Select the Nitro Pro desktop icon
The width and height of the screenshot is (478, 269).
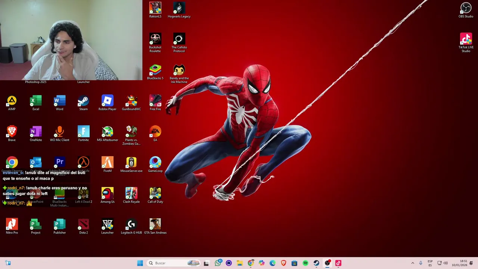point(12,226)
